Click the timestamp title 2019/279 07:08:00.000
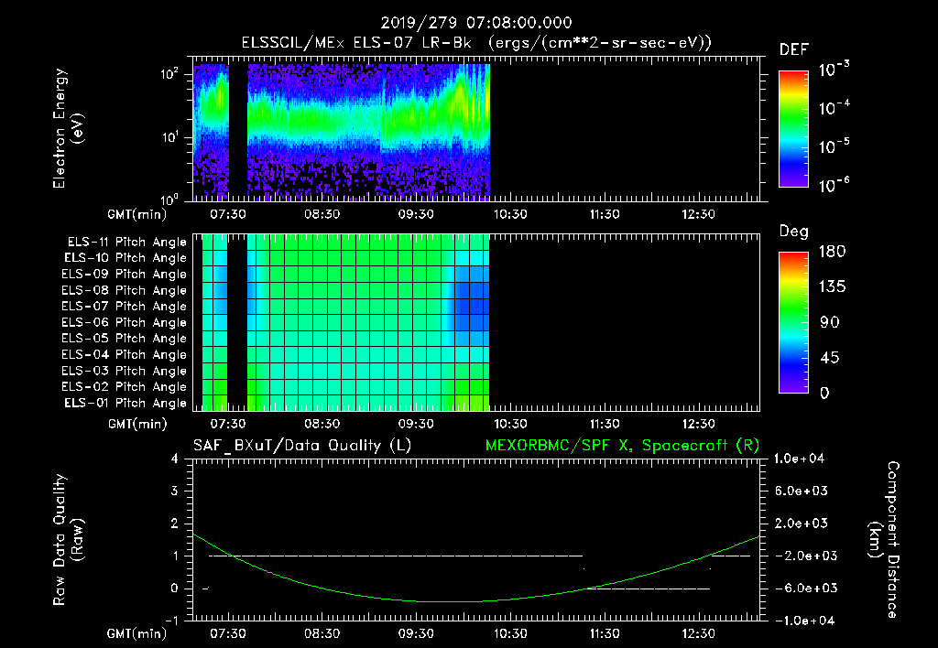Screen dimensions: 938x648 click(x=476, y=23)
